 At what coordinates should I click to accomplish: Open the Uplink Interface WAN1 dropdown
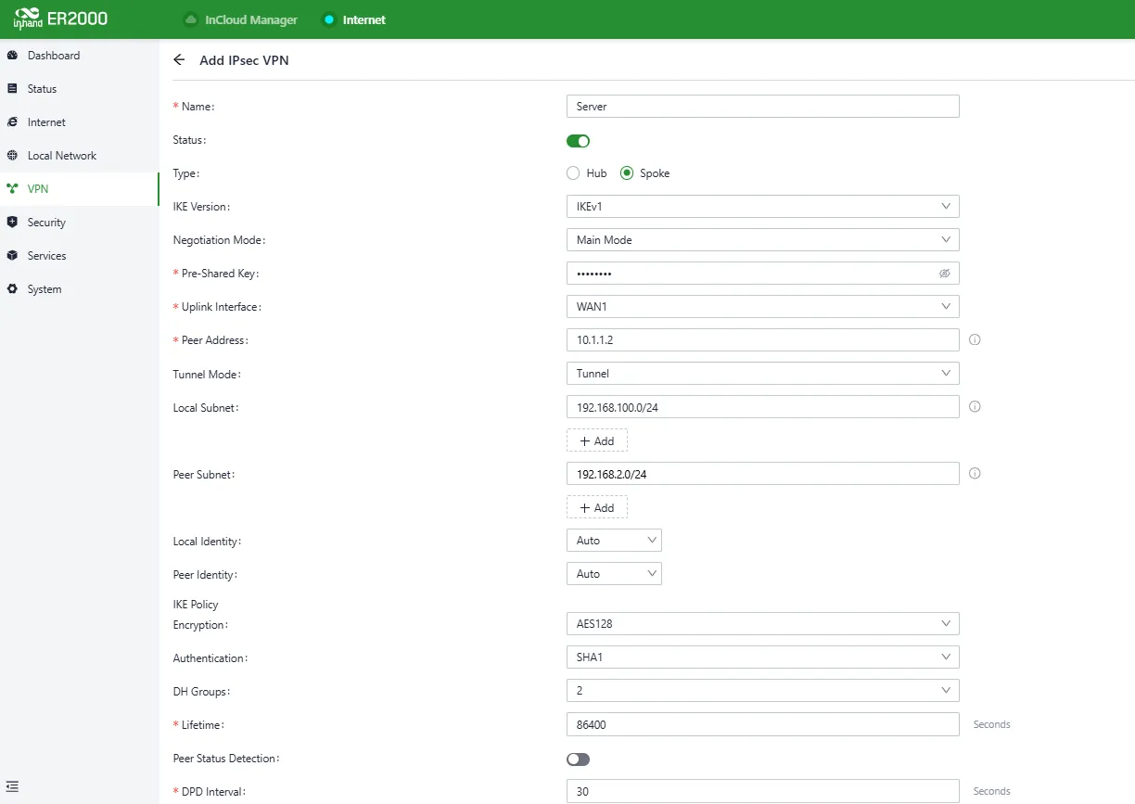pyautogui.click(x=762, y=307)
